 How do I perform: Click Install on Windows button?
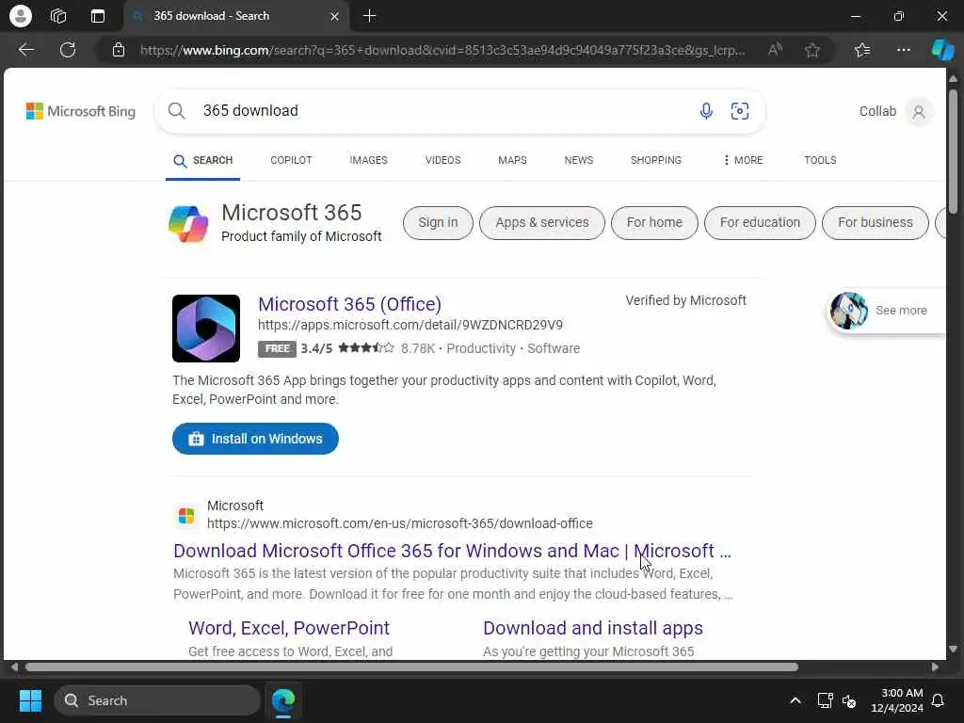coord(255,439)
